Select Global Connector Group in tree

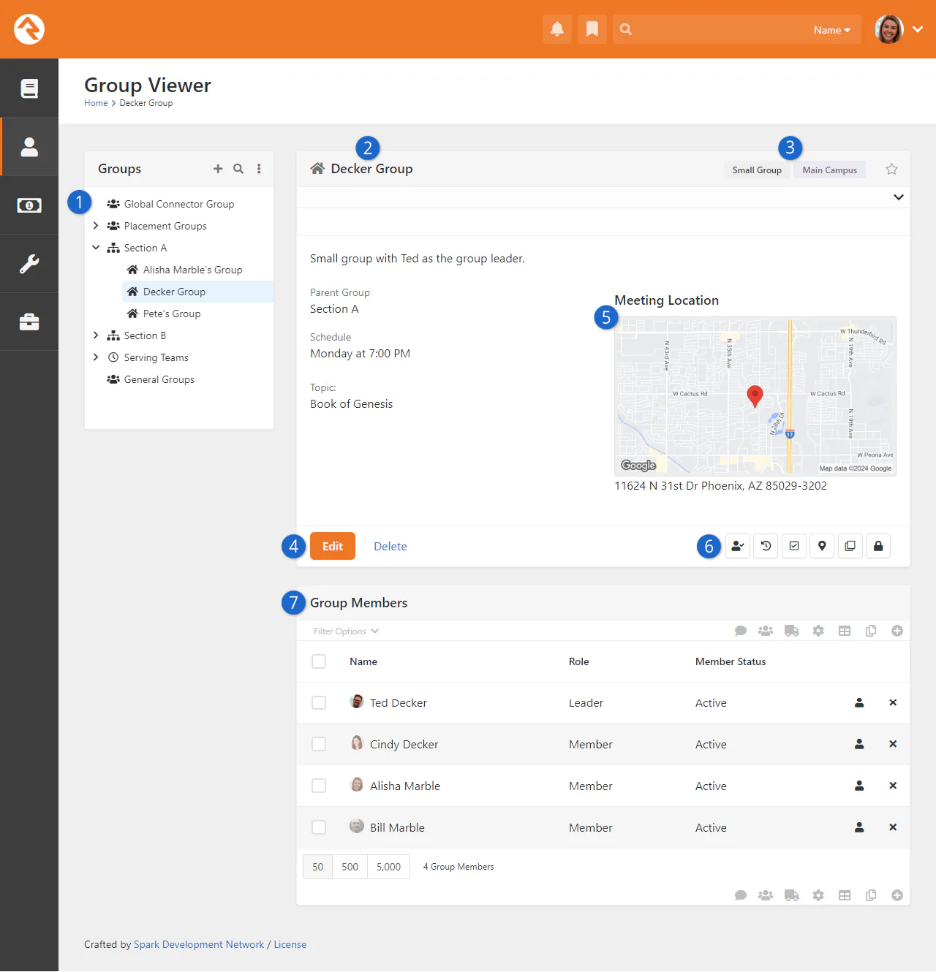click(x=179, y=204)
